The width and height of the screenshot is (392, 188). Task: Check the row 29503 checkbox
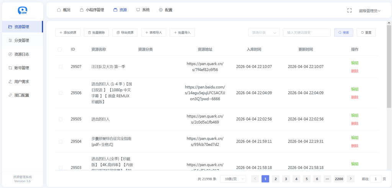pos(60,168)
